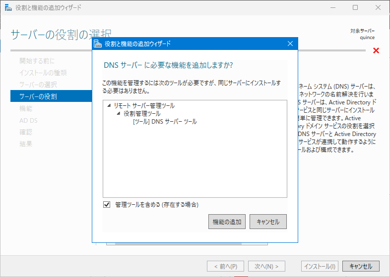Select [ツール] DNS サーバー ツール item
This screenshot has width=390, height=277.
[x=165, y=122]
